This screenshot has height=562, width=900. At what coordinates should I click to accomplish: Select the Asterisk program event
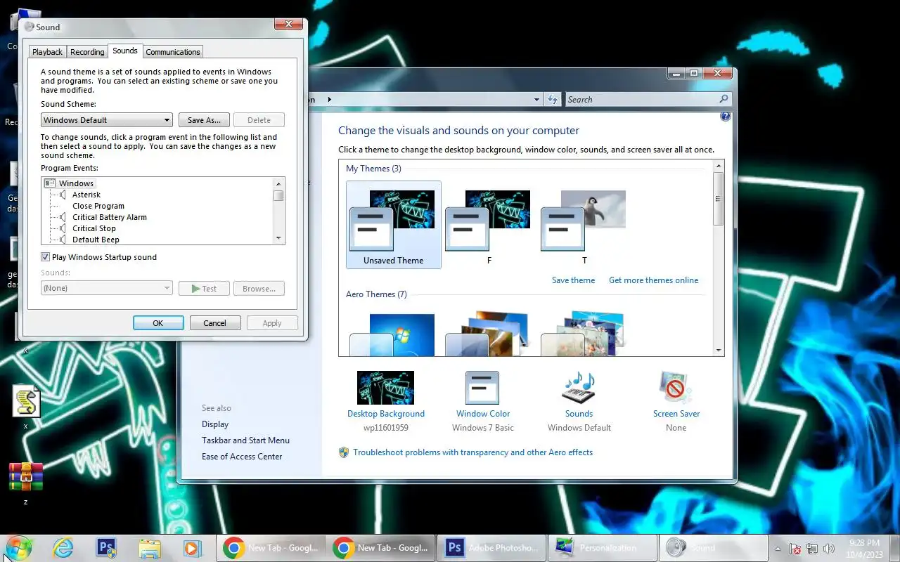click(86, 195)
